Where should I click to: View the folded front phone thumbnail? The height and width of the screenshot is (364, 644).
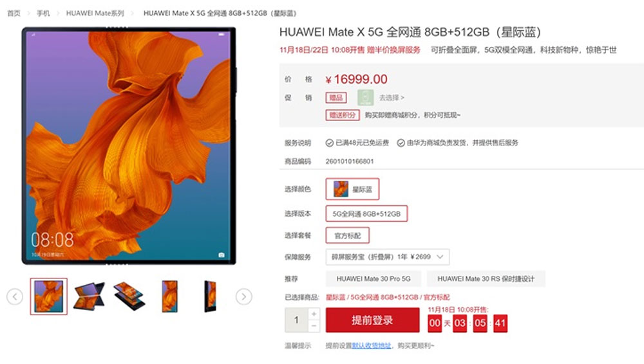point(169,296)
